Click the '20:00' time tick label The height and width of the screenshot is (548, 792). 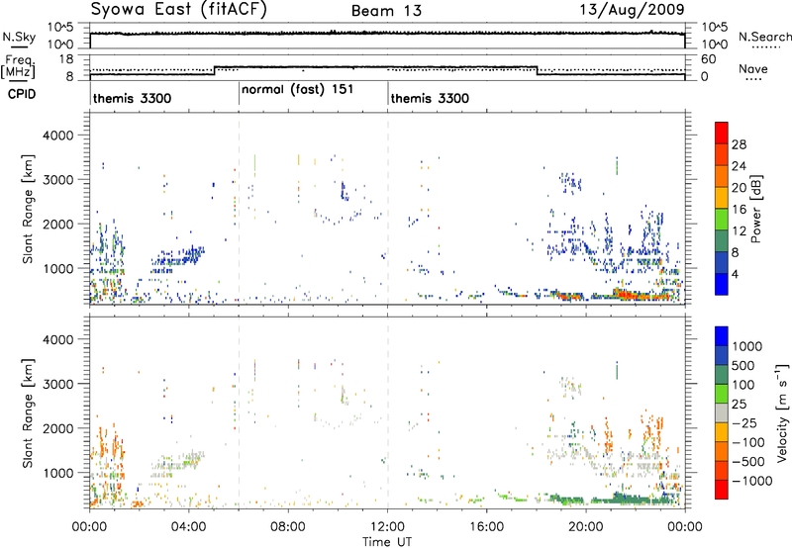pos(586,527)
